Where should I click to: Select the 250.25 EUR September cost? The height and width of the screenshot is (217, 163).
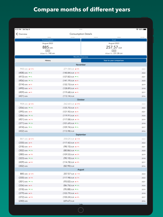(x=69, y=139)
